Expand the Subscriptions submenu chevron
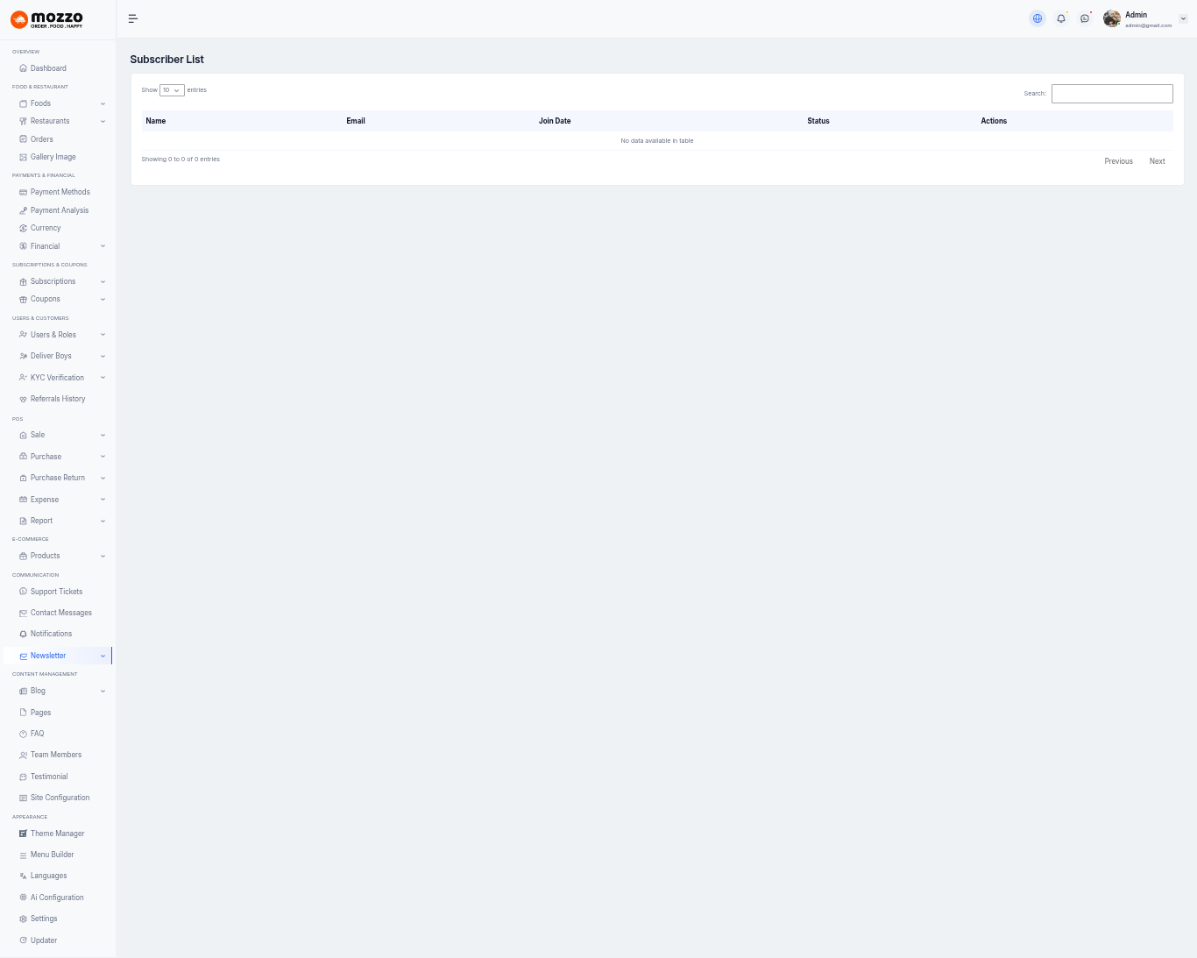Viewport: 1197px width, 958px height. [103, 281]
